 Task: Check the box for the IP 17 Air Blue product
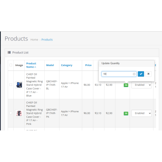click(x=11, y=85)
